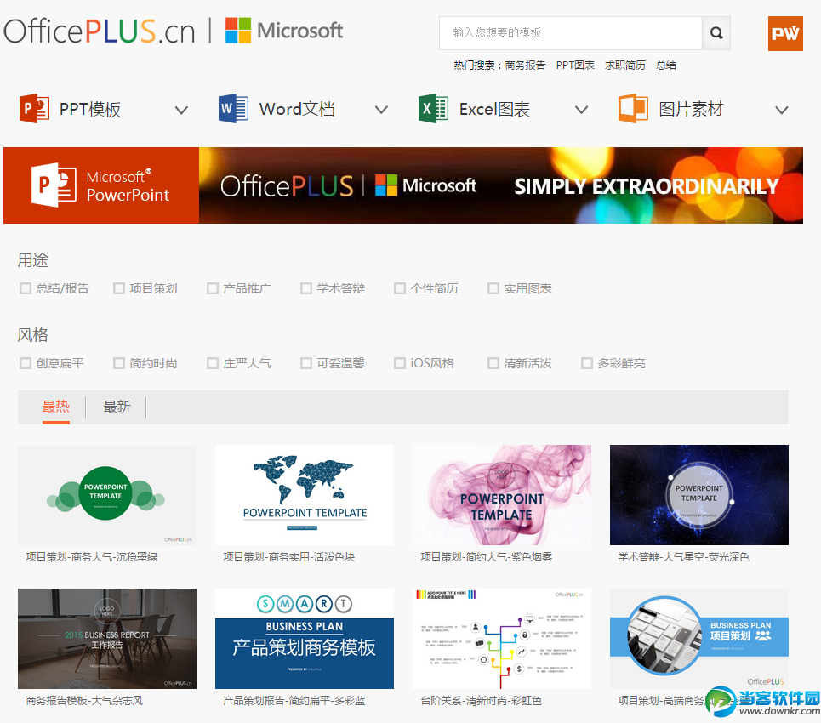This screenshot has width=821, height=723.
Task: Enable the 创意扁平 style filter
Action: [x=26, y=363]
